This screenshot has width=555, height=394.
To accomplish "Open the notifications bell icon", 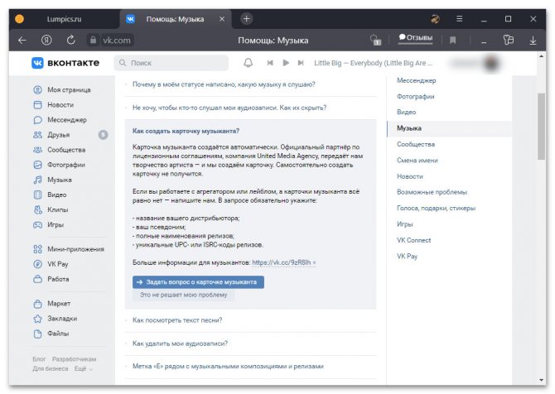I will tap(249, 63).
